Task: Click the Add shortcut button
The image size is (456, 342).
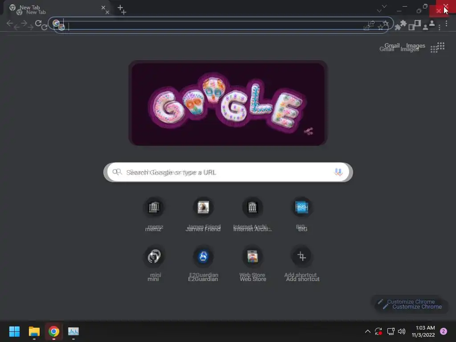Action: (302, 264)
